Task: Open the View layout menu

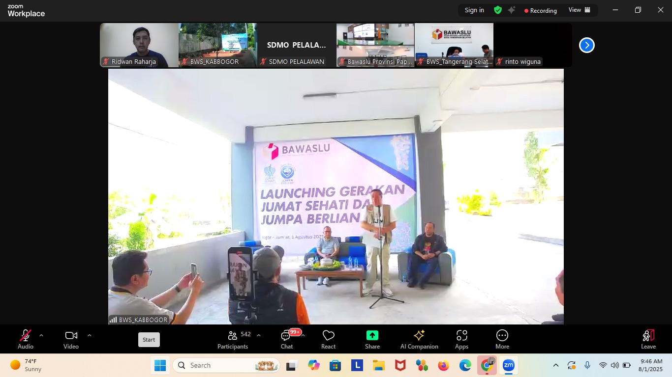Action: coord(579,10)
